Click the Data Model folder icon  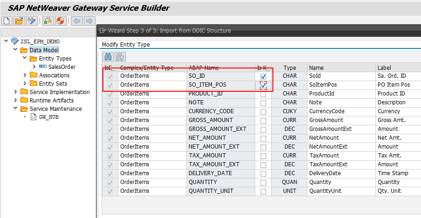(x=24, y=50)
